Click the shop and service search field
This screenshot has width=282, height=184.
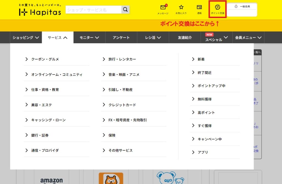pyautogui.click(x=93, y=10)
